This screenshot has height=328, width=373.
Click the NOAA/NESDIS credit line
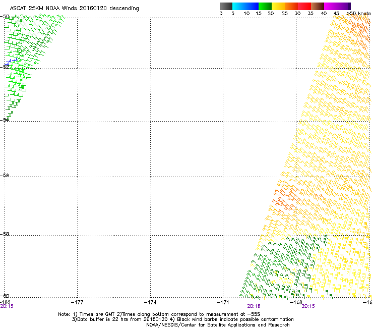click(218, 325)
